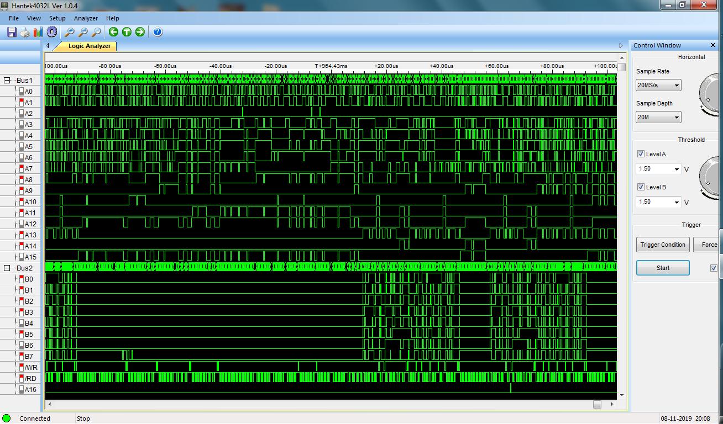Zoom in with the plus magnifier
The width and height of the screenshot is (723, 424).
click(x=70, y=32)
